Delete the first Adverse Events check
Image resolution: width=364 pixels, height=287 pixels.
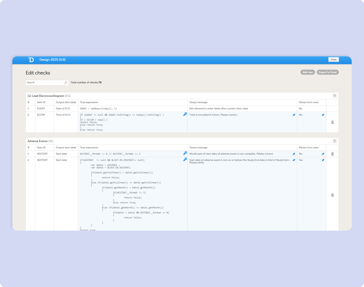332,154
